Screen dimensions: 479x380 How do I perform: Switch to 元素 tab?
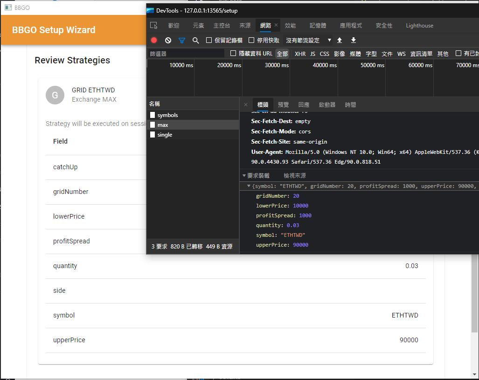click(198, 25)
